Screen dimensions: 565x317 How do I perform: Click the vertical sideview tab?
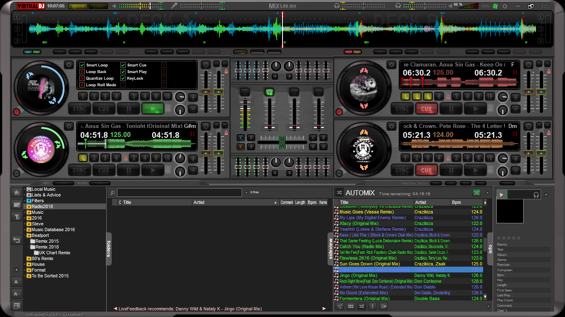pyautogui.click(x=330, y=248)
